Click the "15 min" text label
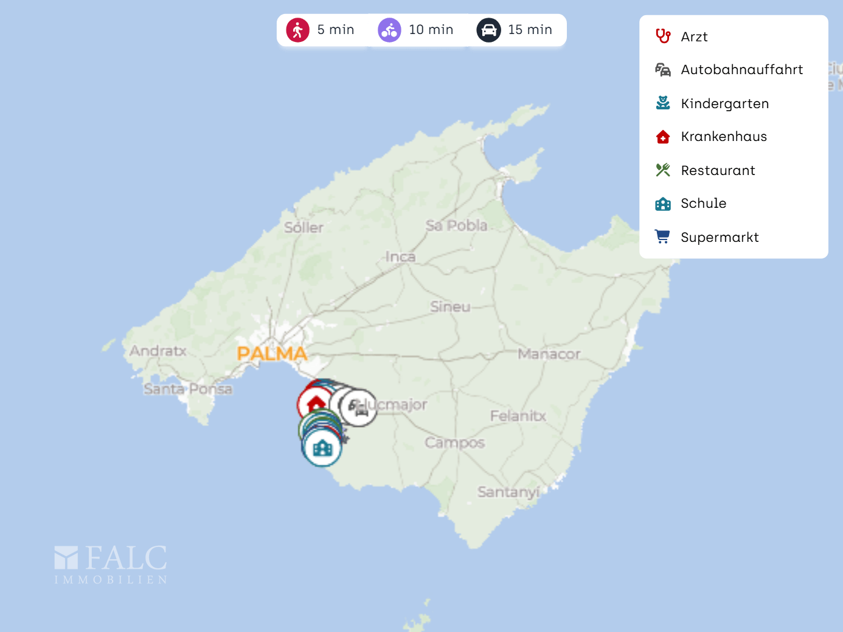 click(x=530, y=30)
